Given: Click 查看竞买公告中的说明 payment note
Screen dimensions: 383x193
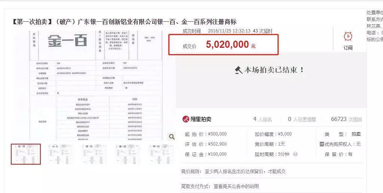Looking at the screenshot, I should (236, 186).
